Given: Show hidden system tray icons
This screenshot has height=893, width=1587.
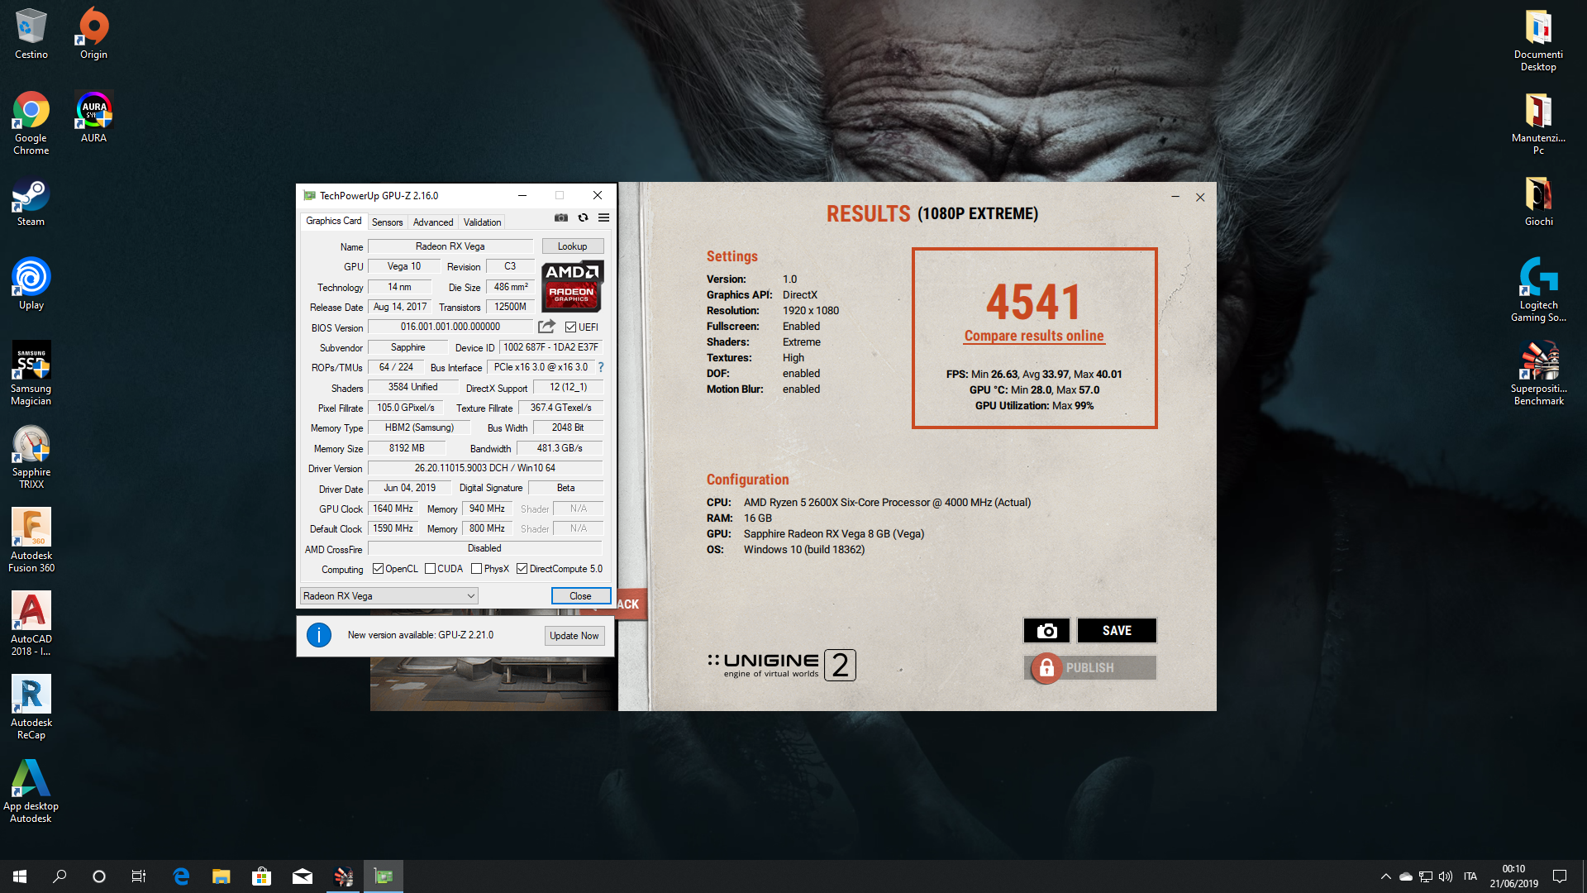Looking at the screenshot, I should tap(1385, 876).
